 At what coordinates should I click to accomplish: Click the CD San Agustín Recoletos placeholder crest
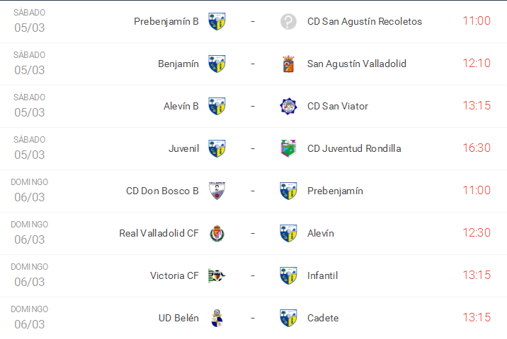(x=288, y=21)
